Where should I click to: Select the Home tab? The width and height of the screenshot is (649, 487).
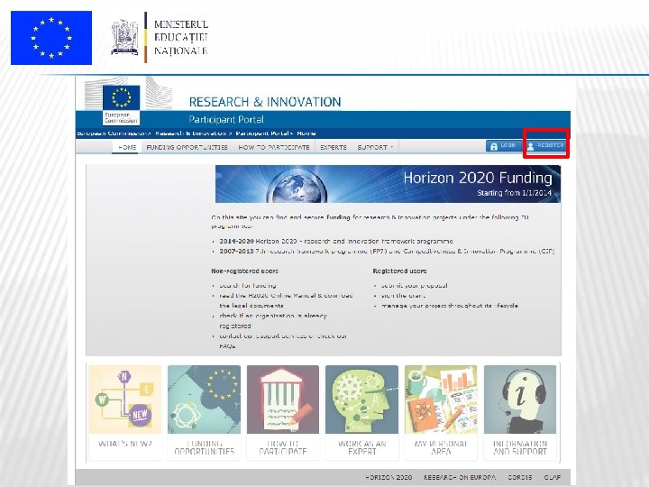127,147
